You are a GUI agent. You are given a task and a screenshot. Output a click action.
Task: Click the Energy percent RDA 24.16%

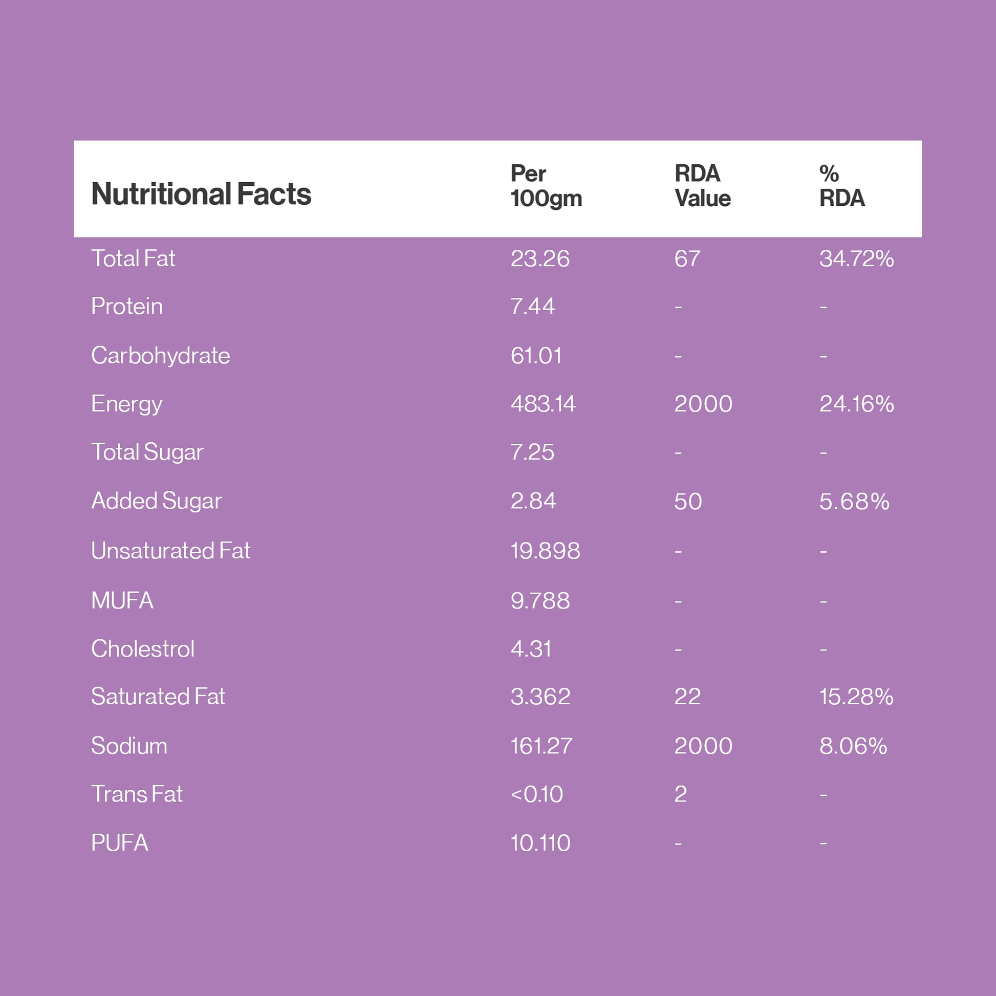856,404
